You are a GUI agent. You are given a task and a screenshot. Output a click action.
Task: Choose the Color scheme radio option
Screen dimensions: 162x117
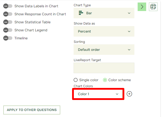105,80
